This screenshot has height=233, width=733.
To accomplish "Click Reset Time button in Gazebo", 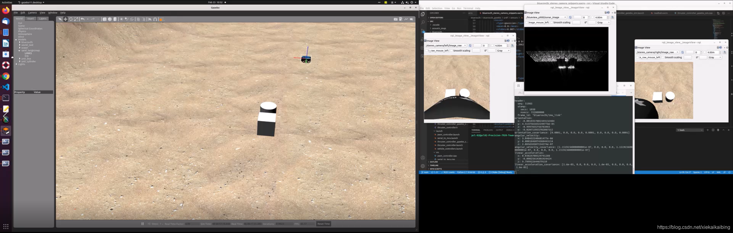I will coord(323,224).
